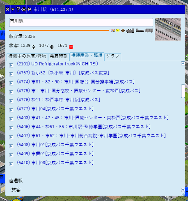The image size is (188, 201).
Task: Select line (6409) 市舞01[京成バス千葉ウエスト]
Action: click(55, 154)
